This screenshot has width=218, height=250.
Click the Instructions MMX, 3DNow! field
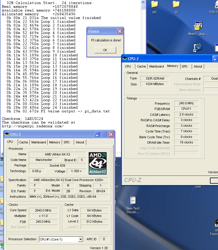pos(68,197)
